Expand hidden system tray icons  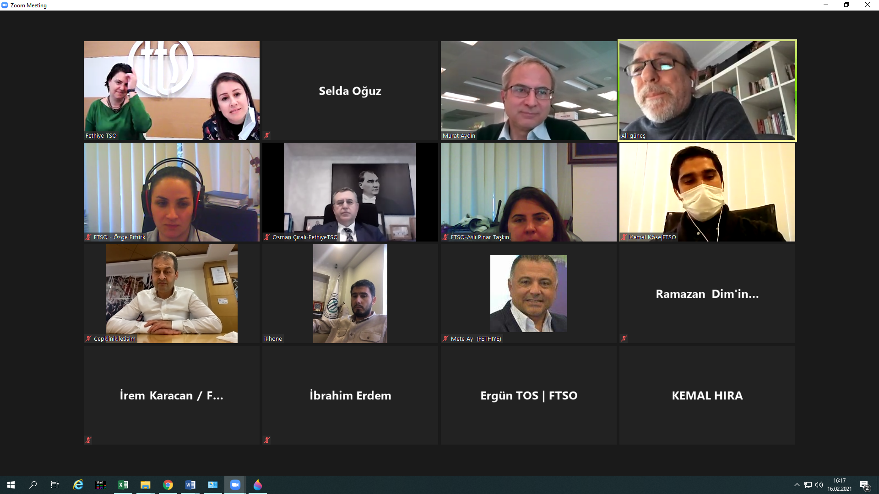(797, 485)
